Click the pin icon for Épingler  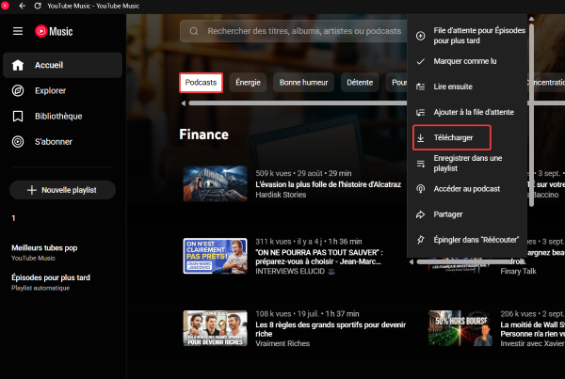coord(421,240)
